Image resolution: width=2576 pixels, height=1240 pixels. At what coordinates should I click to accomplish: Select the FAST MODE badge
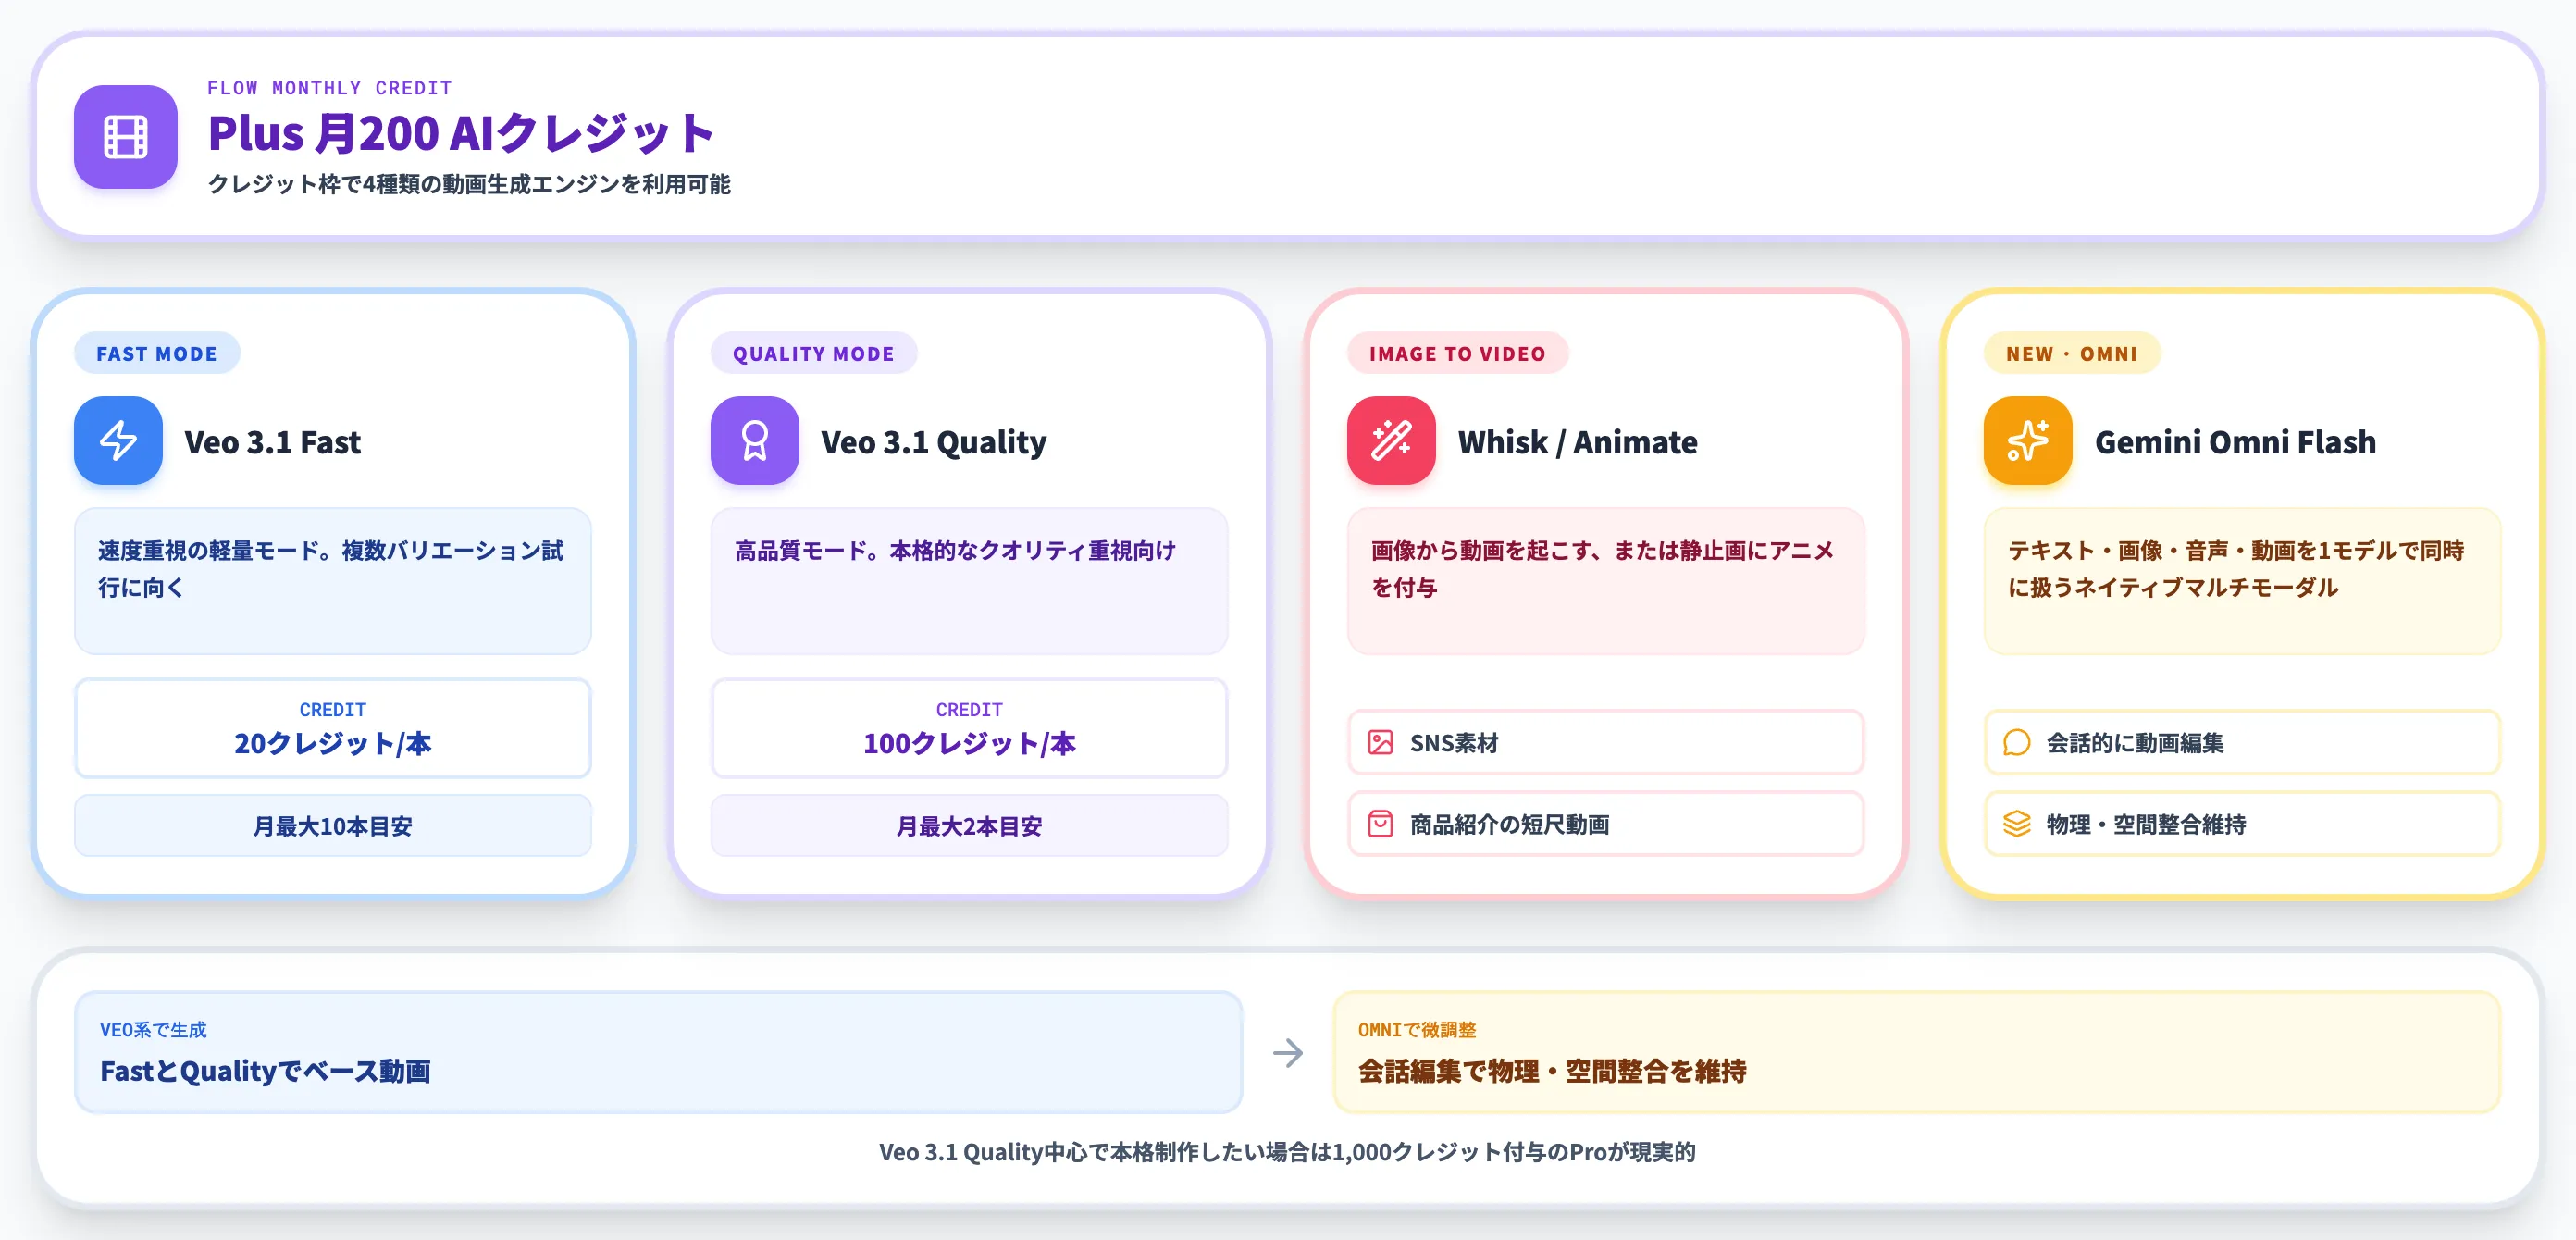[157, 354]
